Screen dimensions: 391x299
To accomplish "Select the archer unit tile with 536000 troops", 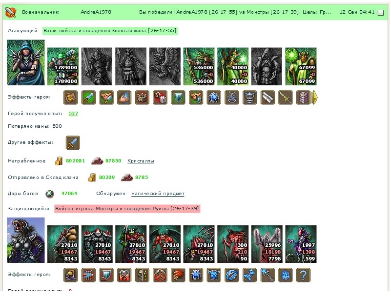I will 199,66.
